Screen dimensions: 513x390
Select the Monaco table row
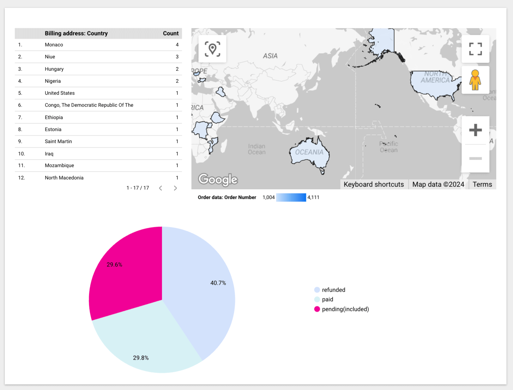tap(98, 45)
